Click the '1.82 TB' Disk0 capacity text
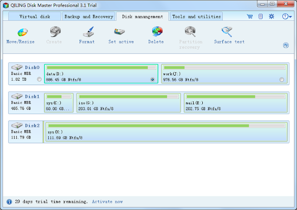The image size is (297, 210). click(19, 79)
